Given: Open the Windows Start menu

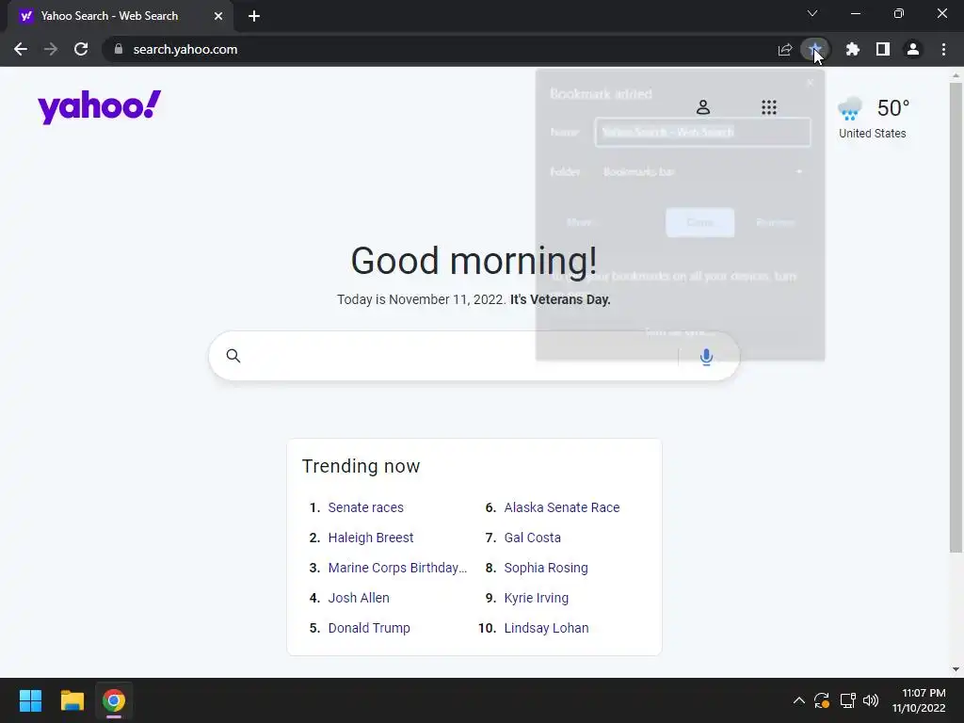Looking at the screenshot, I should (x=30, y=700).
